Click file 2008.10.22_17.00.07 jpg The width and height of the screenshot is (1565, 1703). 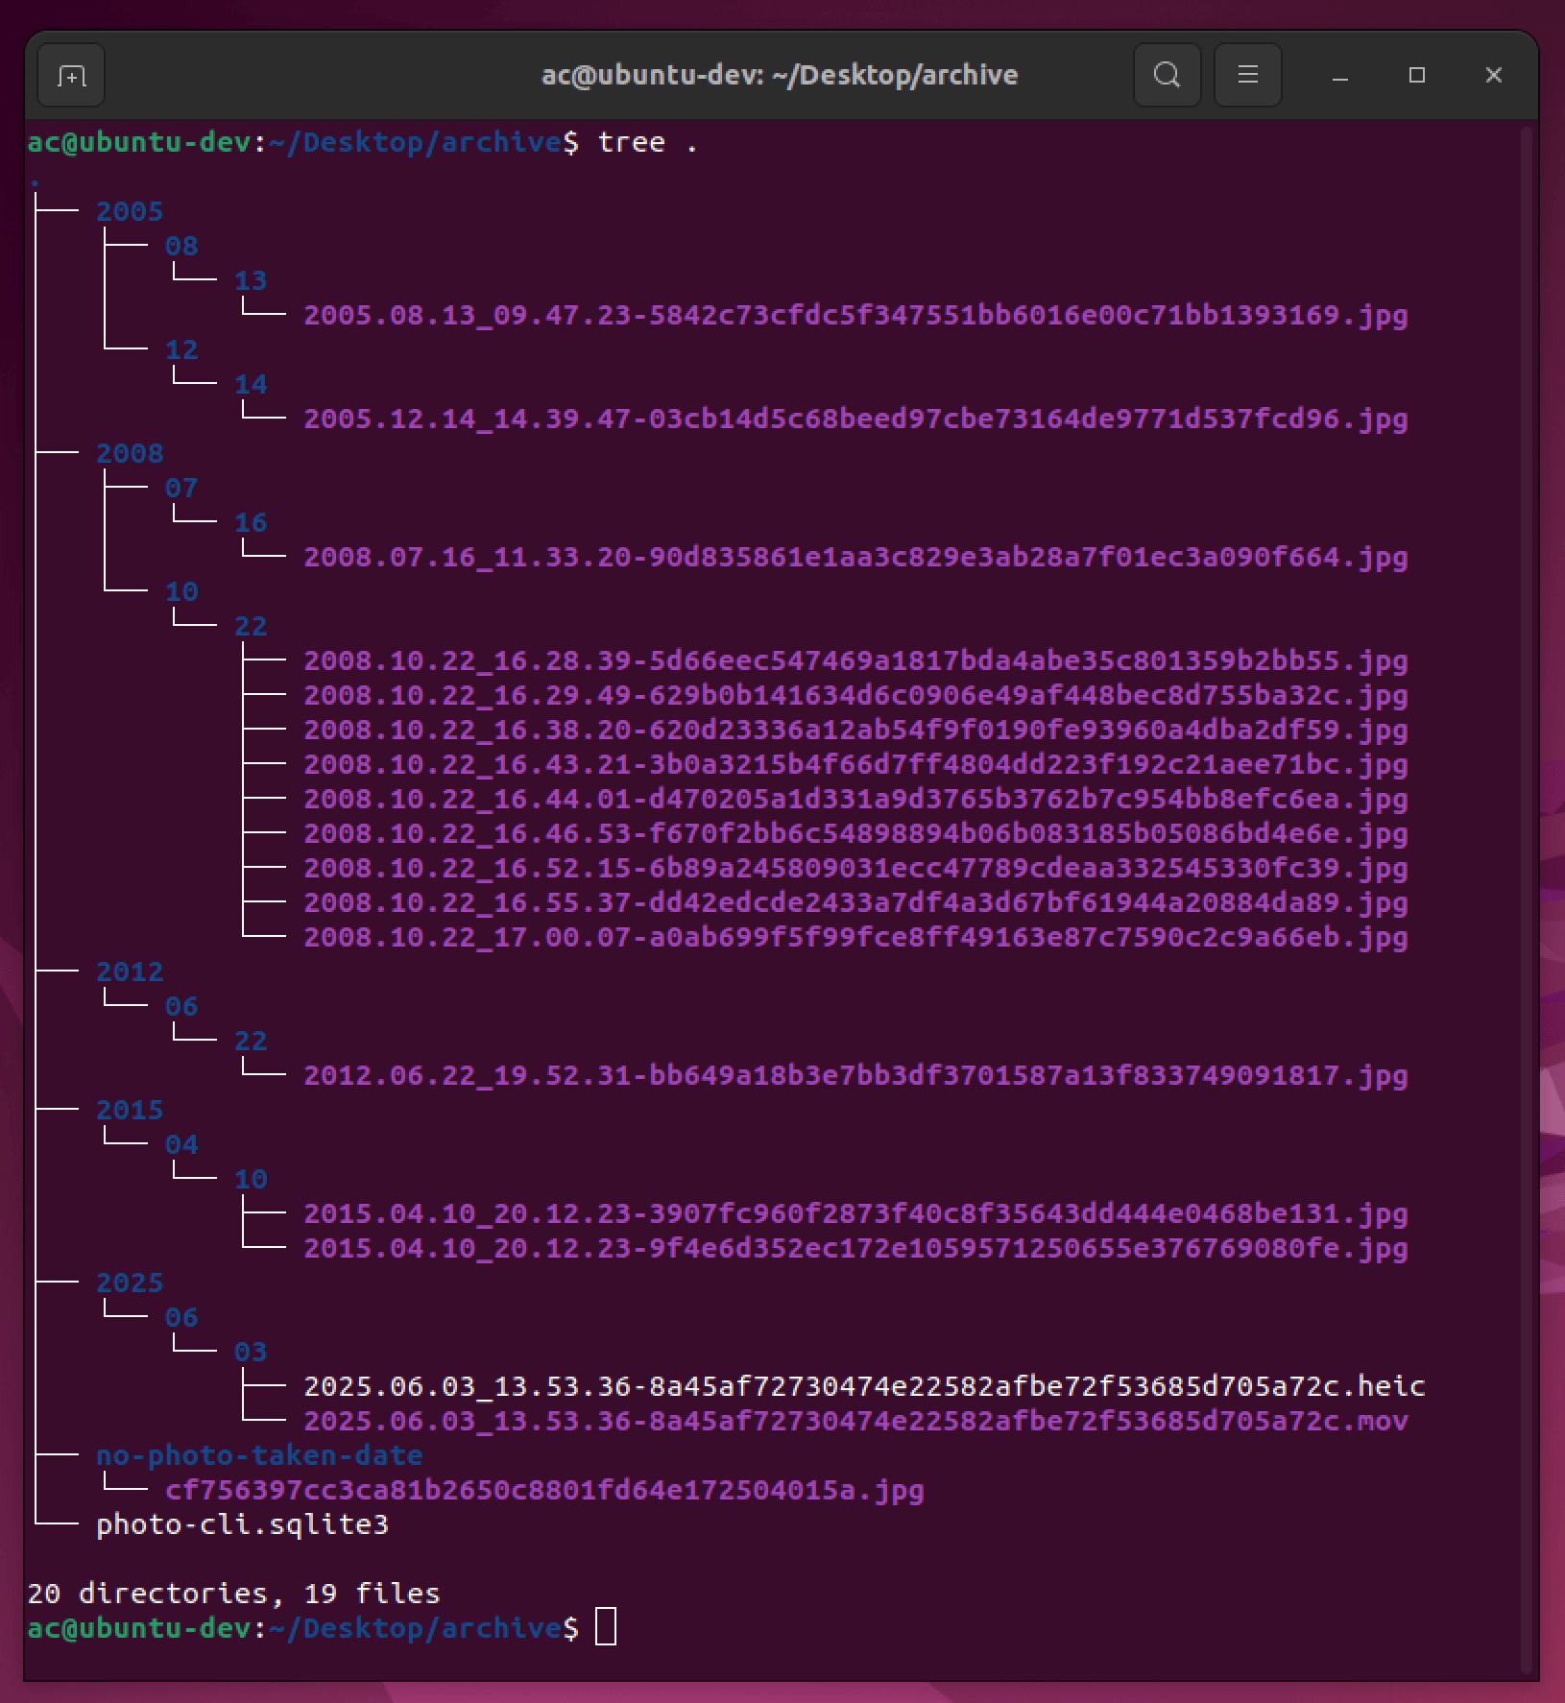point(855,937)
